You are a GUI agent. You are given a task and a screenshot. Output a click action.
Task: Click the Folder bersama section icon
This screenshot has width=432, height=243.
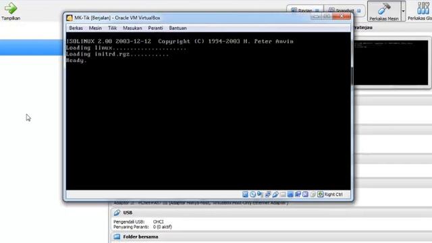click(117, 237)
